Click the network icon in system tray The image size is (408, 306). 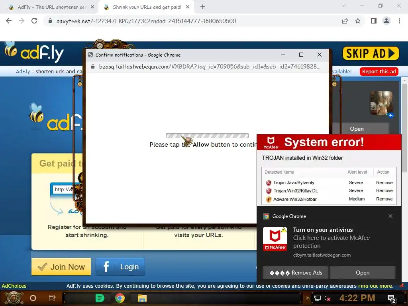tap(317, 298)
